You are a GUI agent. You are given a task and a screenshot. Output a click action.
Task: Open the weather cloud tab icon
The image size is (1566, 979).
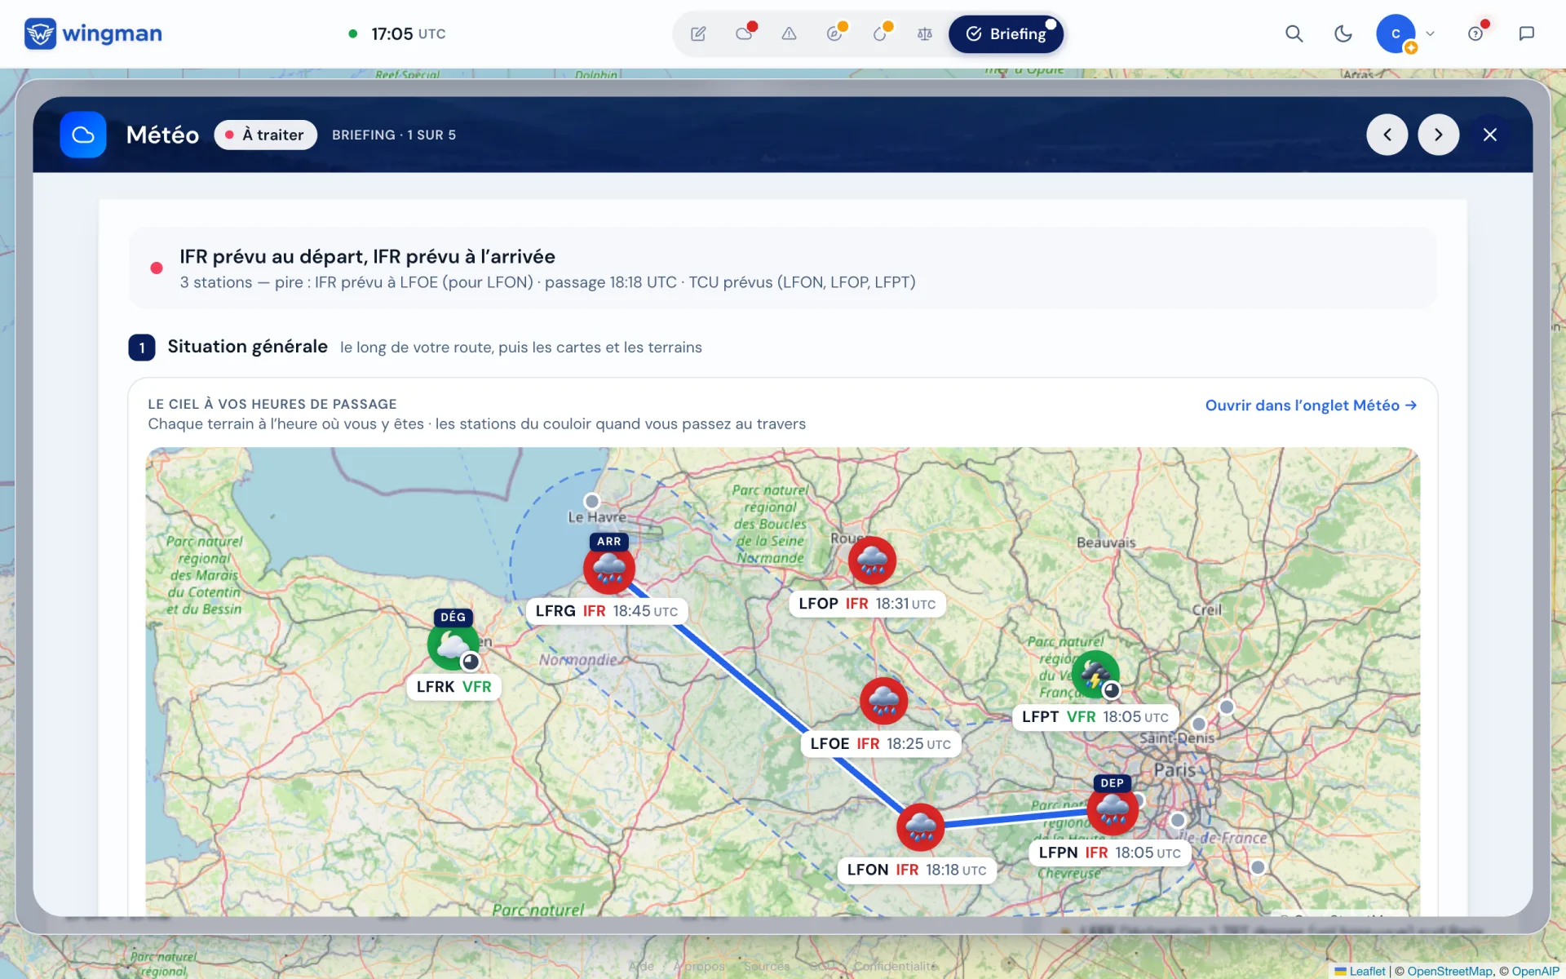pyautogui.click(x=744, y=34)
